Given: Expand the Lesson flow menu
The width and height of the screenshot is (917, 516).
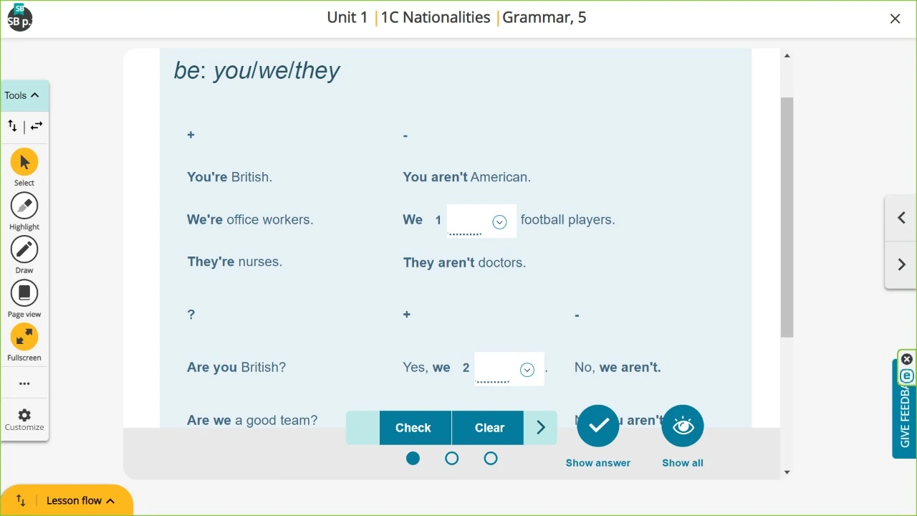Looking at the screenshot, I should 80,500.
